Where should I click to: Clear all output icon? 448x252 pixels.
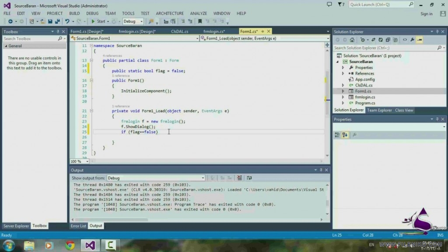pos(239,178)
